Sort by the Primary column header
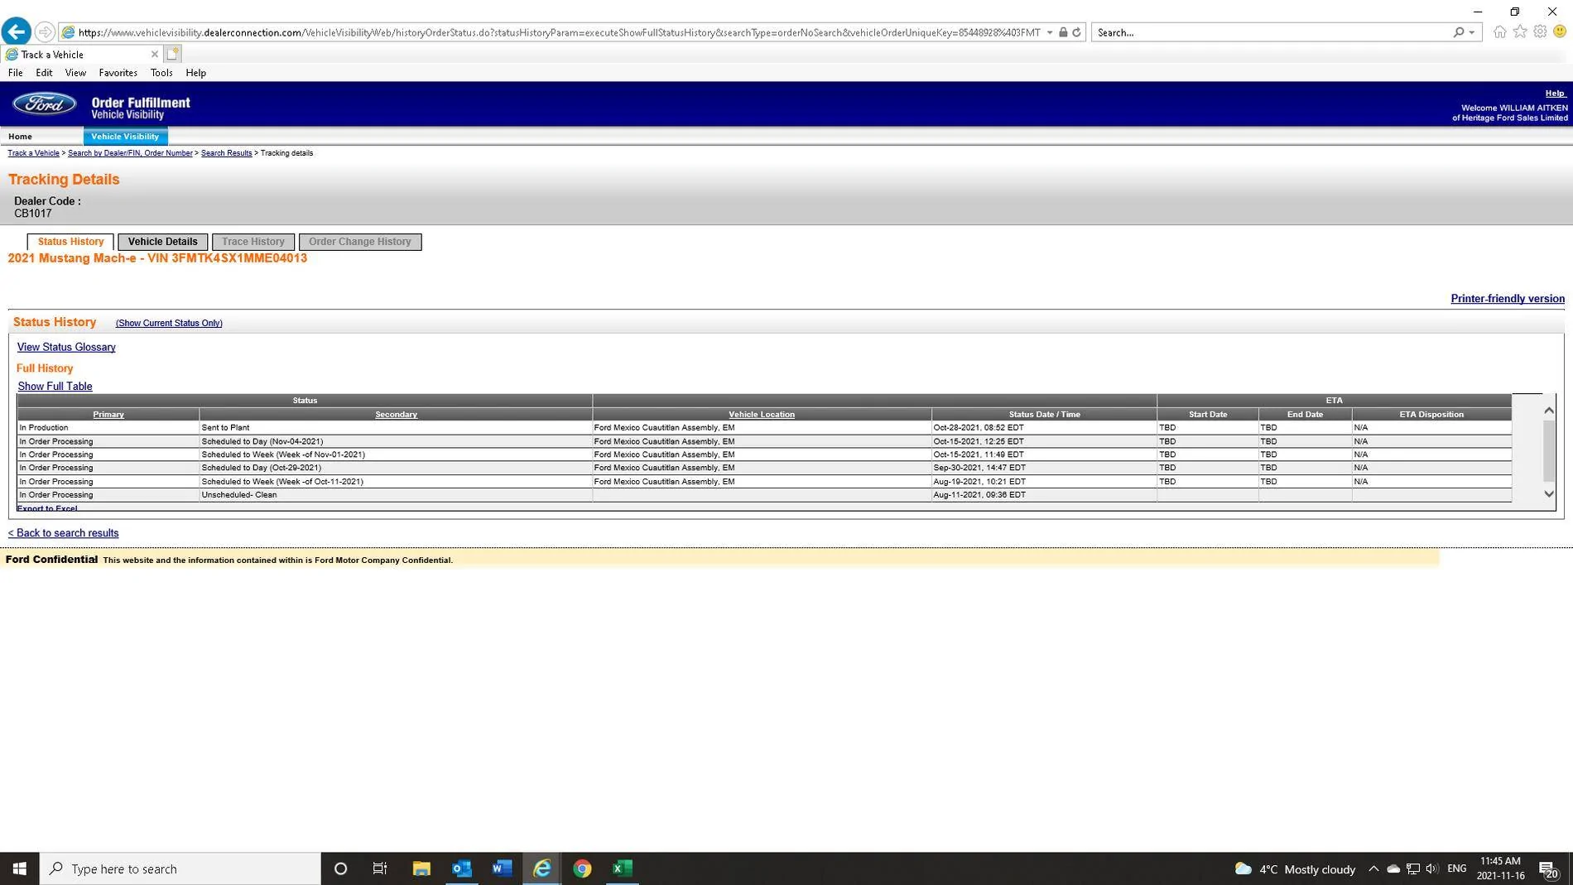 pyautogui.click(x=108, y=415)
